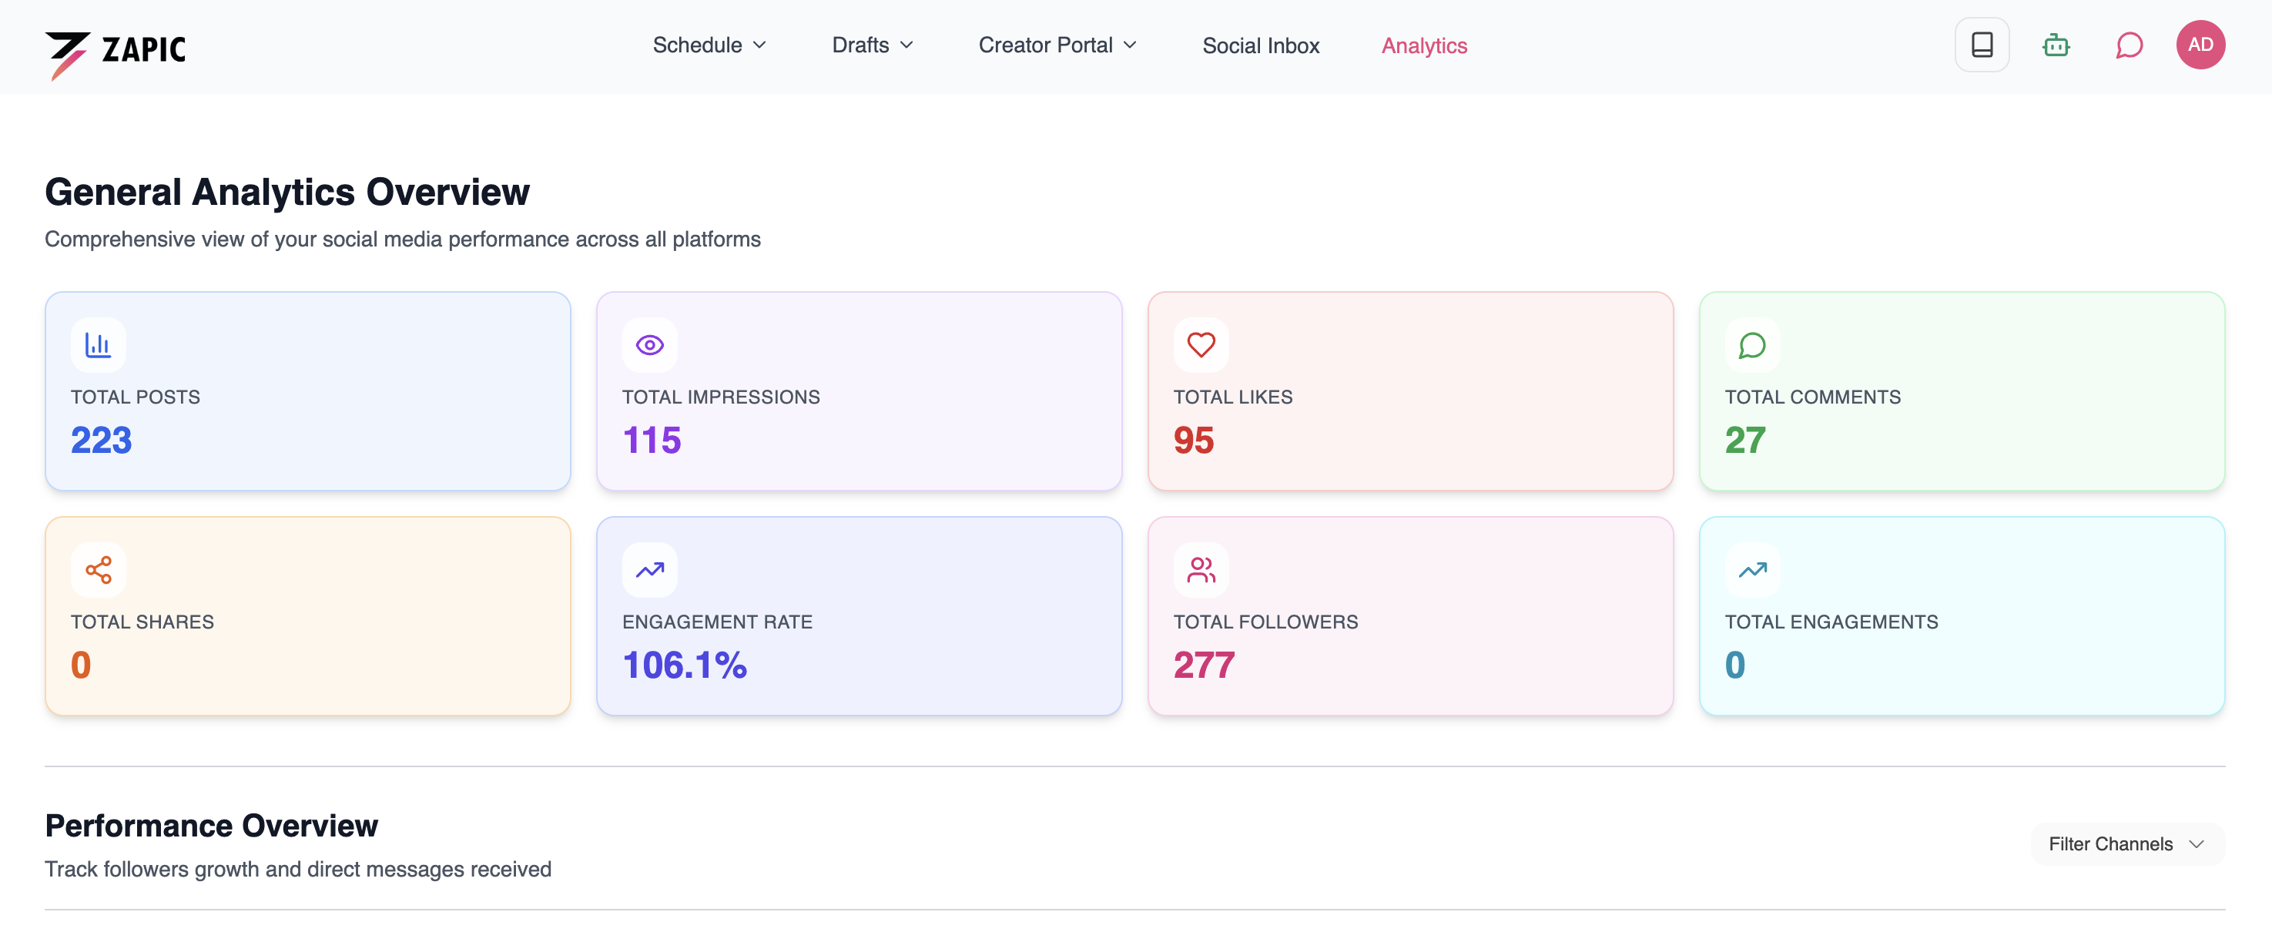Expand the Schedule dropdown menu

[709, 45]
